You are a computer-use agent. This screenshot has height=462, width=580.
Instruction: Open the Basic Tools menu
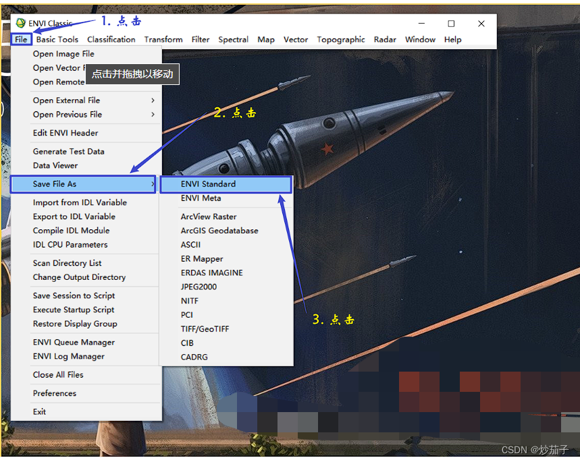tap(57, 40)
